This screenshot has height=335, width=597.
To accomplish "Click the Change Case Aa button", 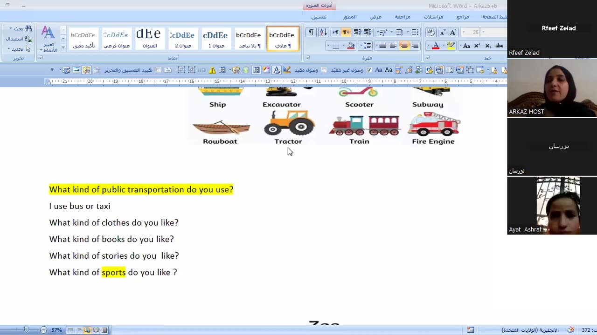I will point(465,46).
